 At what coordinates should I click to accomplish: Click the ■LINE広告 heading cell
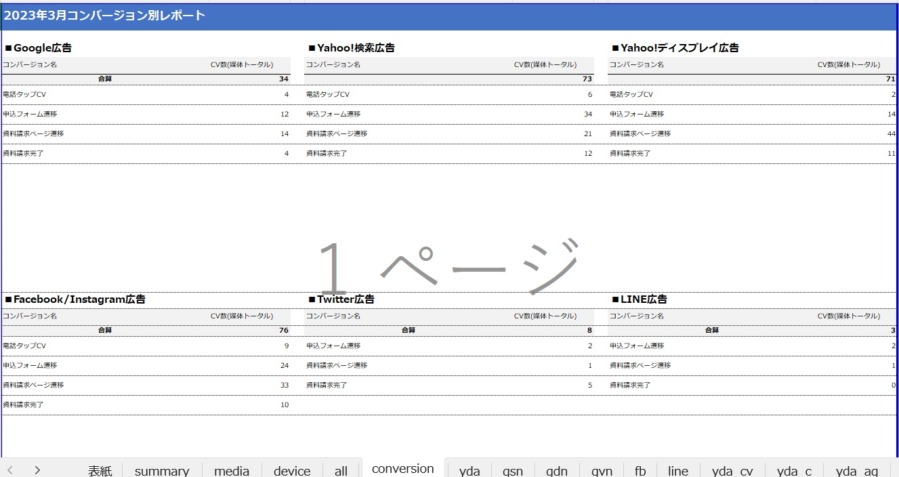coord(640,299)
